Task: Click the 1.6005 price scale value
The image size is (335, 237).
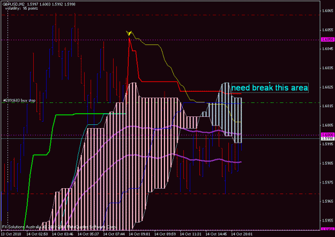Action: pos(327,125)
